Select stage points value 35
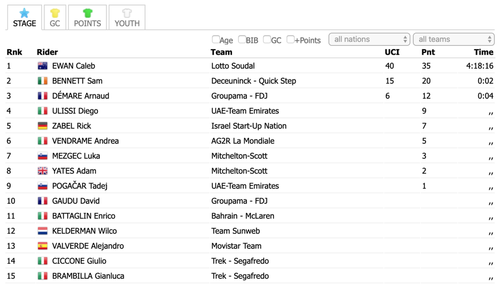The width and height of the screenshot is (504, 286). pos(426,66)
